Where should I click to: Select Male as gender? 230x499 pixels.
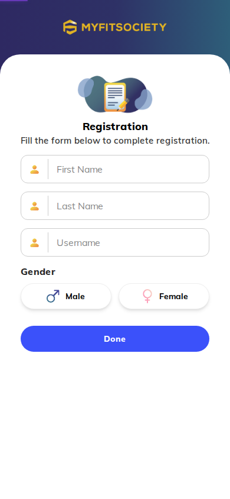pyautogui.click(x=66, y=296)
